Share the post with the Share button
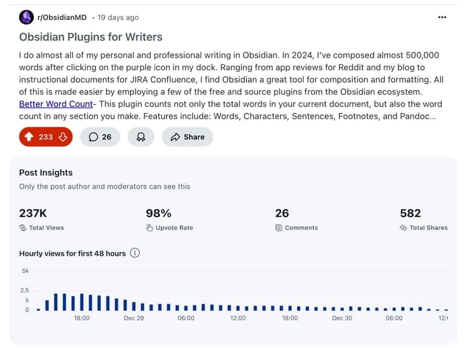The image size is (470, 348). 187,137
